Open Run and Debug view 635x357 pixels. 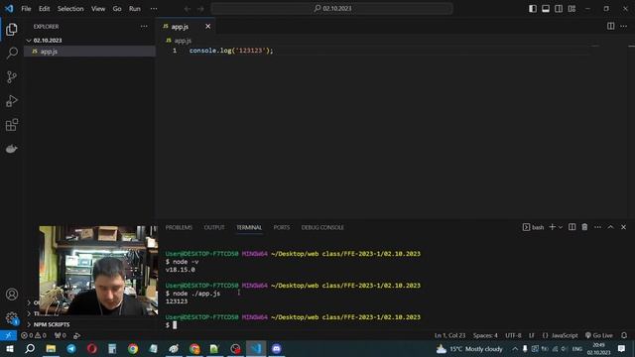12,101
